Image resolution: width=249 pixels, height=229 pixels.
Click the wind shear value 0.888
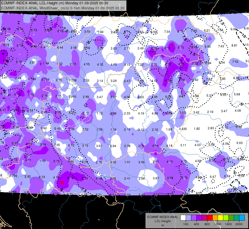click(x=12, y=192)
